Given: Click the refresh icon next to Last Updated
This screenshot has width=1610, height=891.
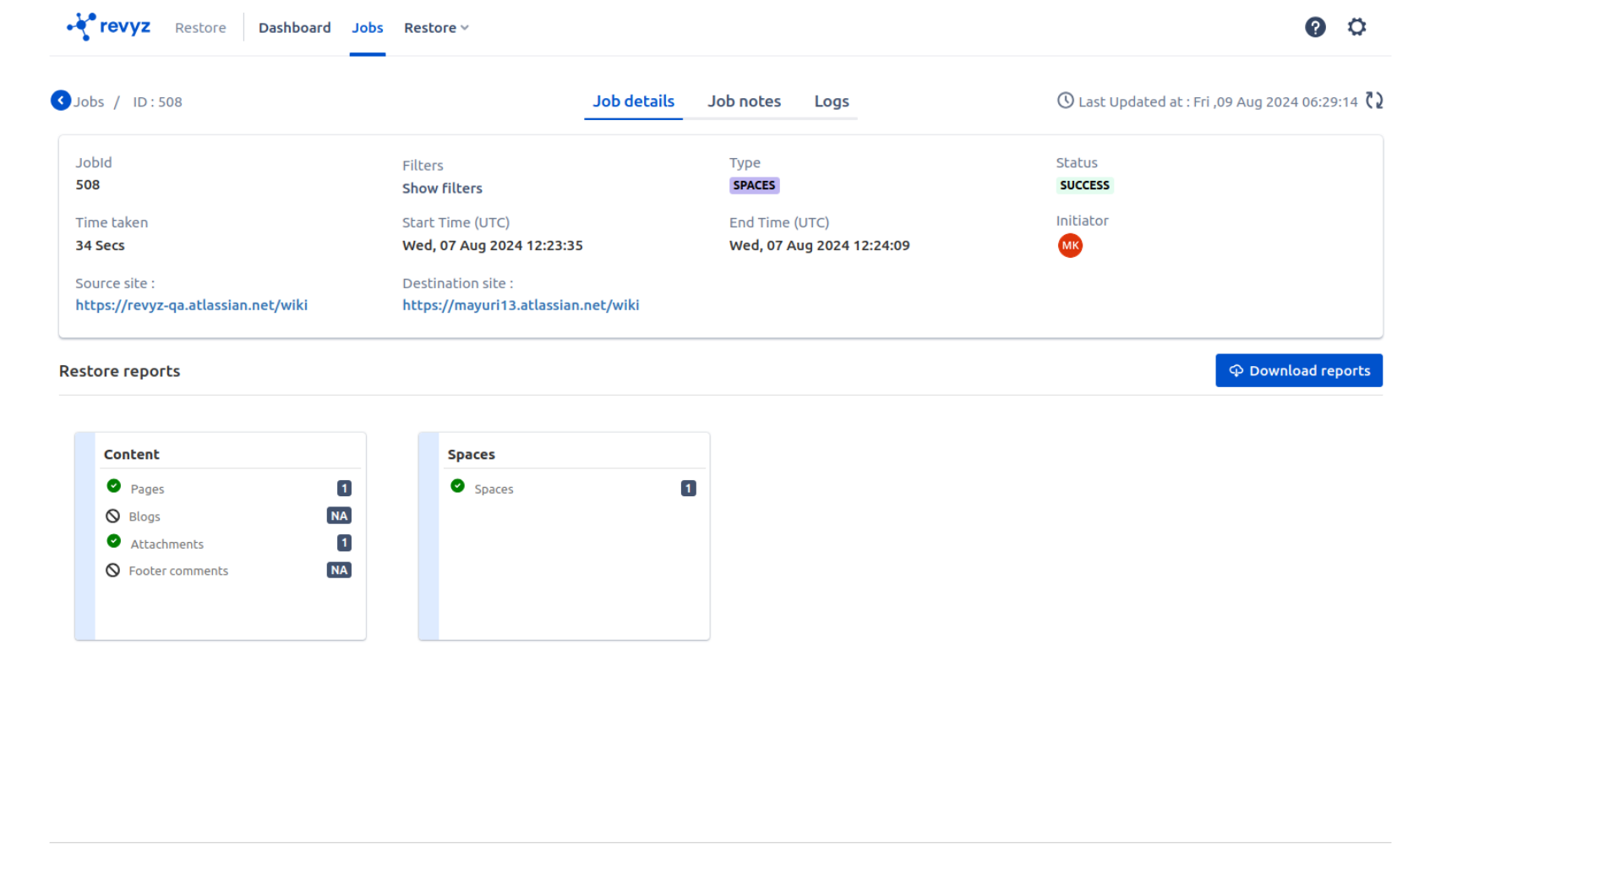Looking at the screenshot, I should [1374, 101].
